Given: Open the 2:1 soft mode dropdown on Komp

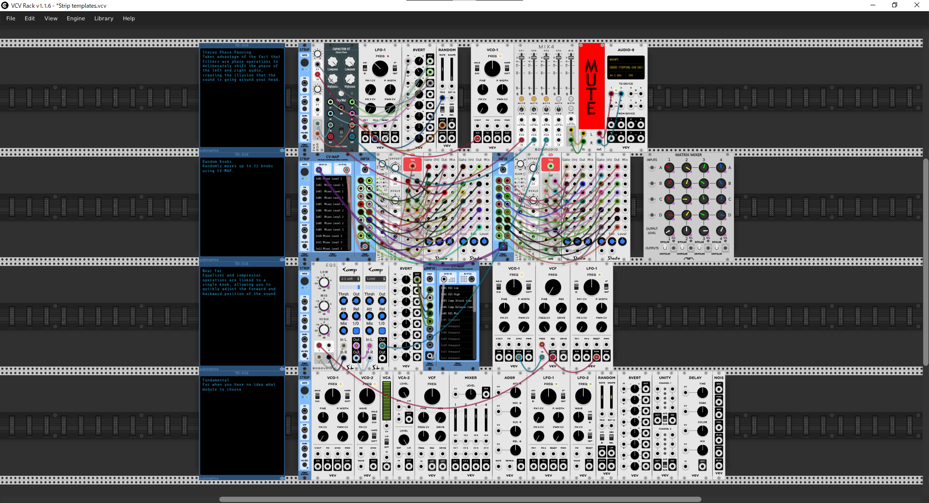Looking at the screenshot, I should click(349, 279).
